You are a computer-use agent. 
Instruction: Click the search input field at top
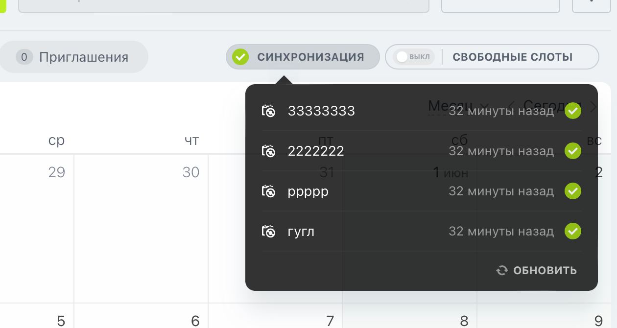[223, 5]
